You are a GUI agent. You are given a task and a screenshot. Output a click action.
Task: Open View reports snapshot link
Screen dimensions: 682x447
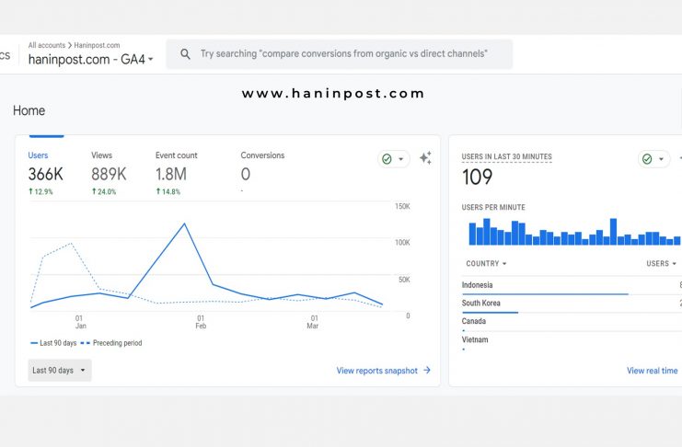tap(376, 371)
